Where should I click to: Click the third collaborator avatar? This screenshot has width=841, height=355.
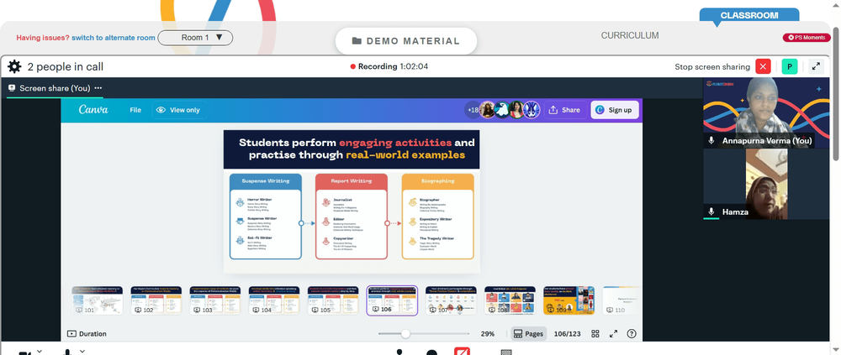point(516,110)
